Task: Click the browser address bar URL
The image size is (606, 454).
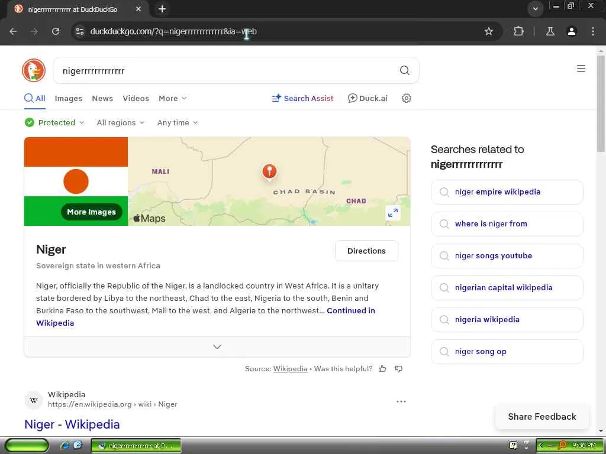Action: [173, 31]
